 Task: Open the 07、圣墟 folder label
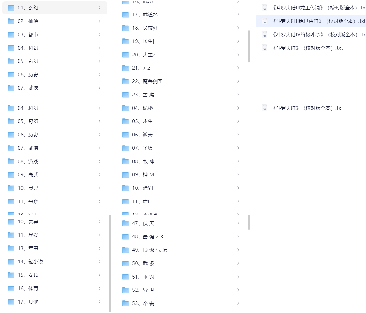142,148
